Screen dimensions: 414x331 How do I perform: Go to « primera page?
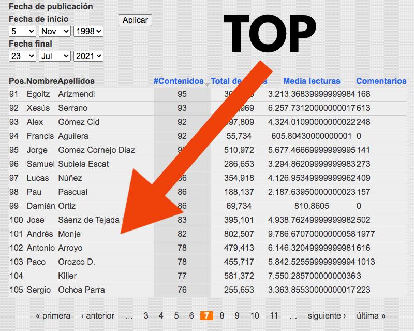pos(53,315)
